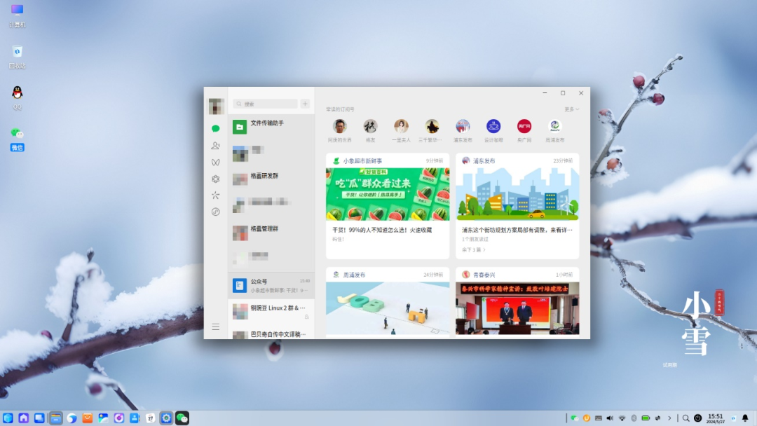Open the 浦东发布 account in frequent row
The width and height of the screenshot is (757, 426).
click(x=463, y=131)
